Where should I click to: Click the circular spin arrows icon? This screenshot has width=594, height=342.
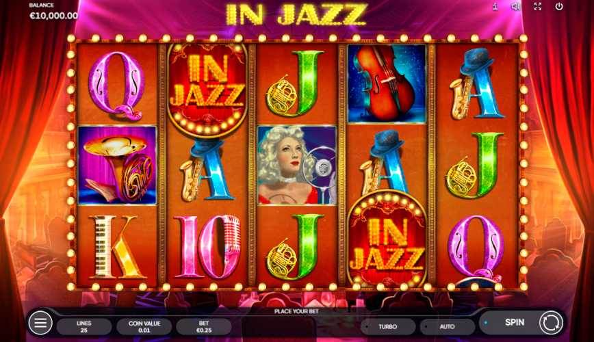click(551, 323)
